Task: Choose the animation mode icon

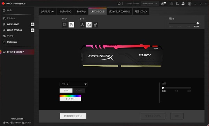Action: 89,25
